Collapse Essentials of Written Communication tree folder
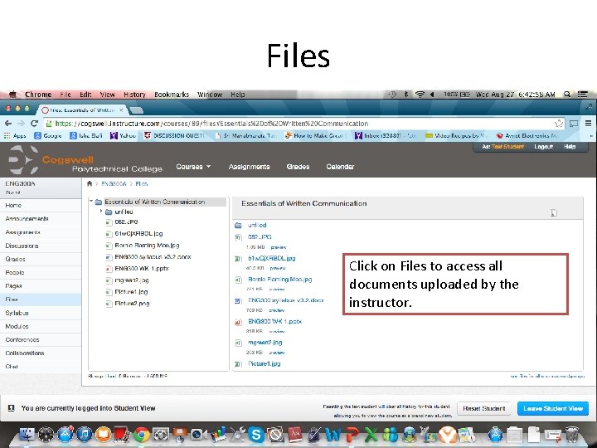This screenshot has width=597, height=448. [x=91, y=201]
